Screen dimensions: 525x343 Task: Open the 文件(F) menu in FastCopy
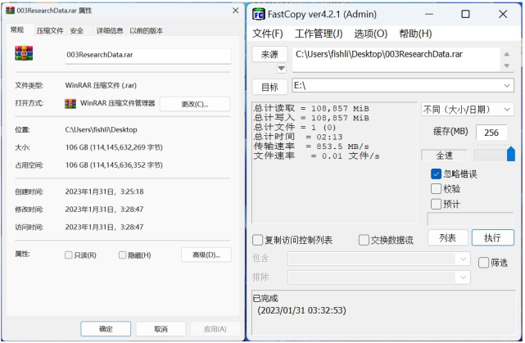268,34
